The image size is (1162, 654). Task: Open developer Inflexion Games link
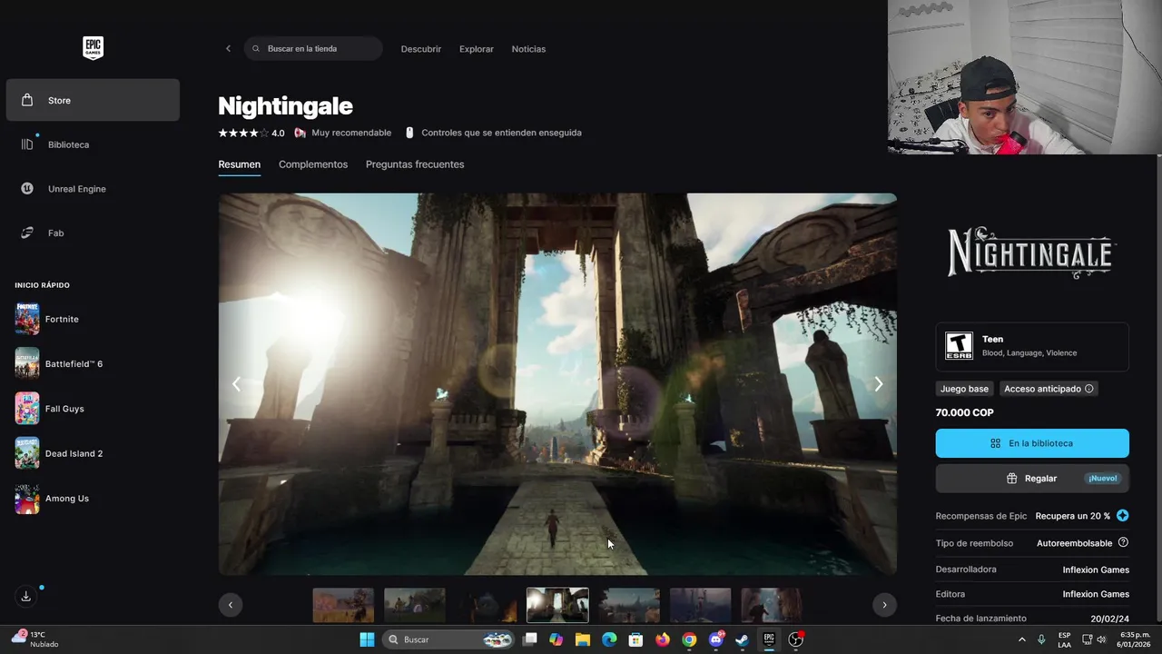[1096, 570]
